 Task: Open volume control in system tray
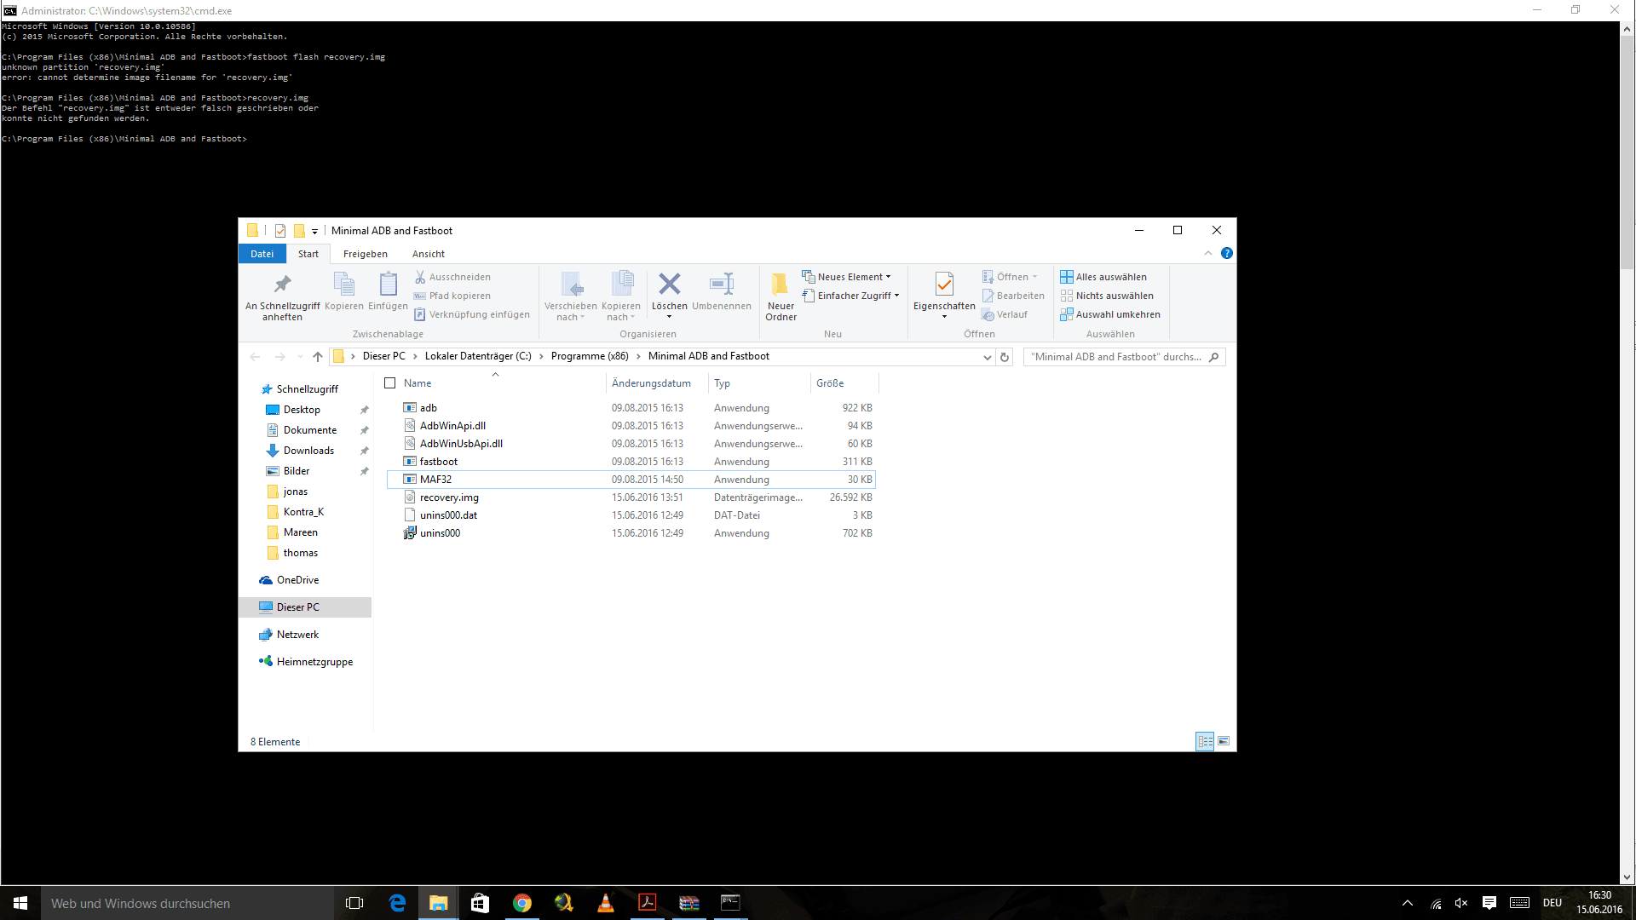click(x=1461, y=903)
